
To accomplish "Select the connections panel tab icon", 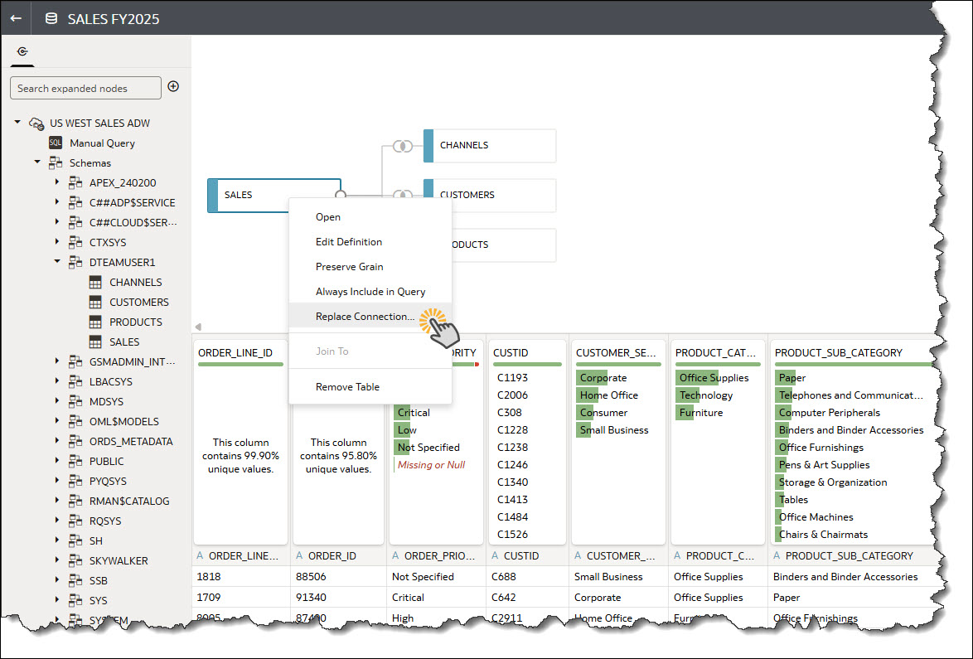I will [22, 51].
